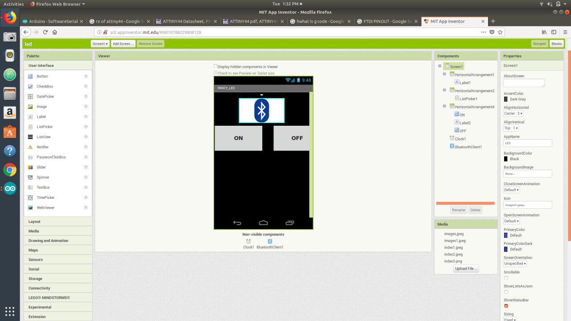This screenshot has height=321, width=571.
Task: Click the BluetoothClient1 non-visible component icon
Action: 270,241
